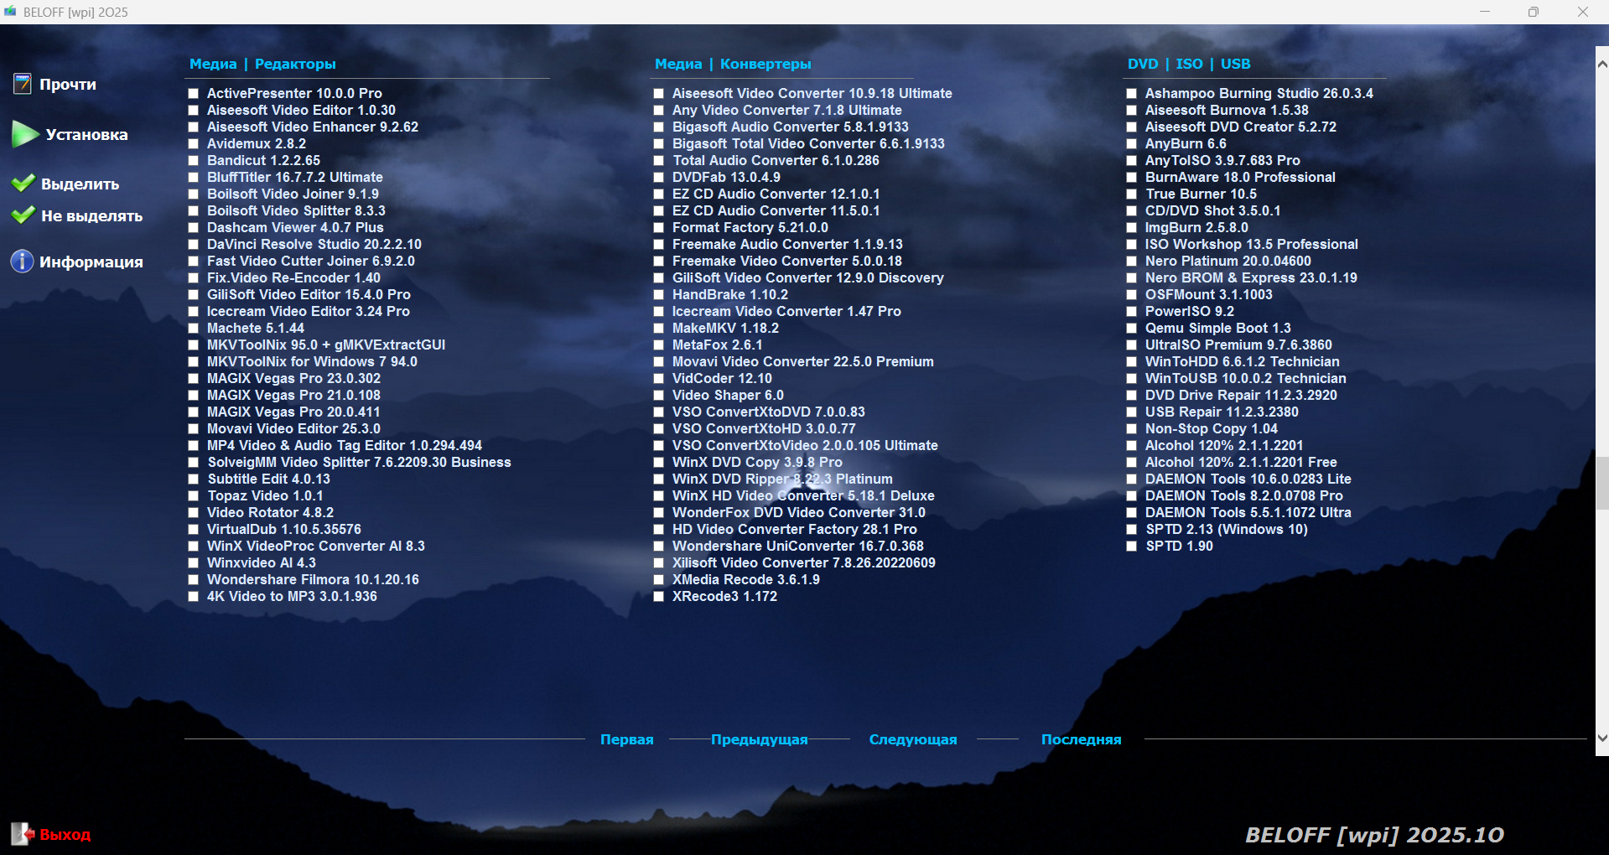Click the exit door icon near Выход
The width and height of the screenshot is (1609, 855).
[x=22, y=833]
